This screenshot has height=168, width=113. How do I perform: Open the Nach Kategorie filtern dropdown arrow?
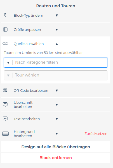8,63
